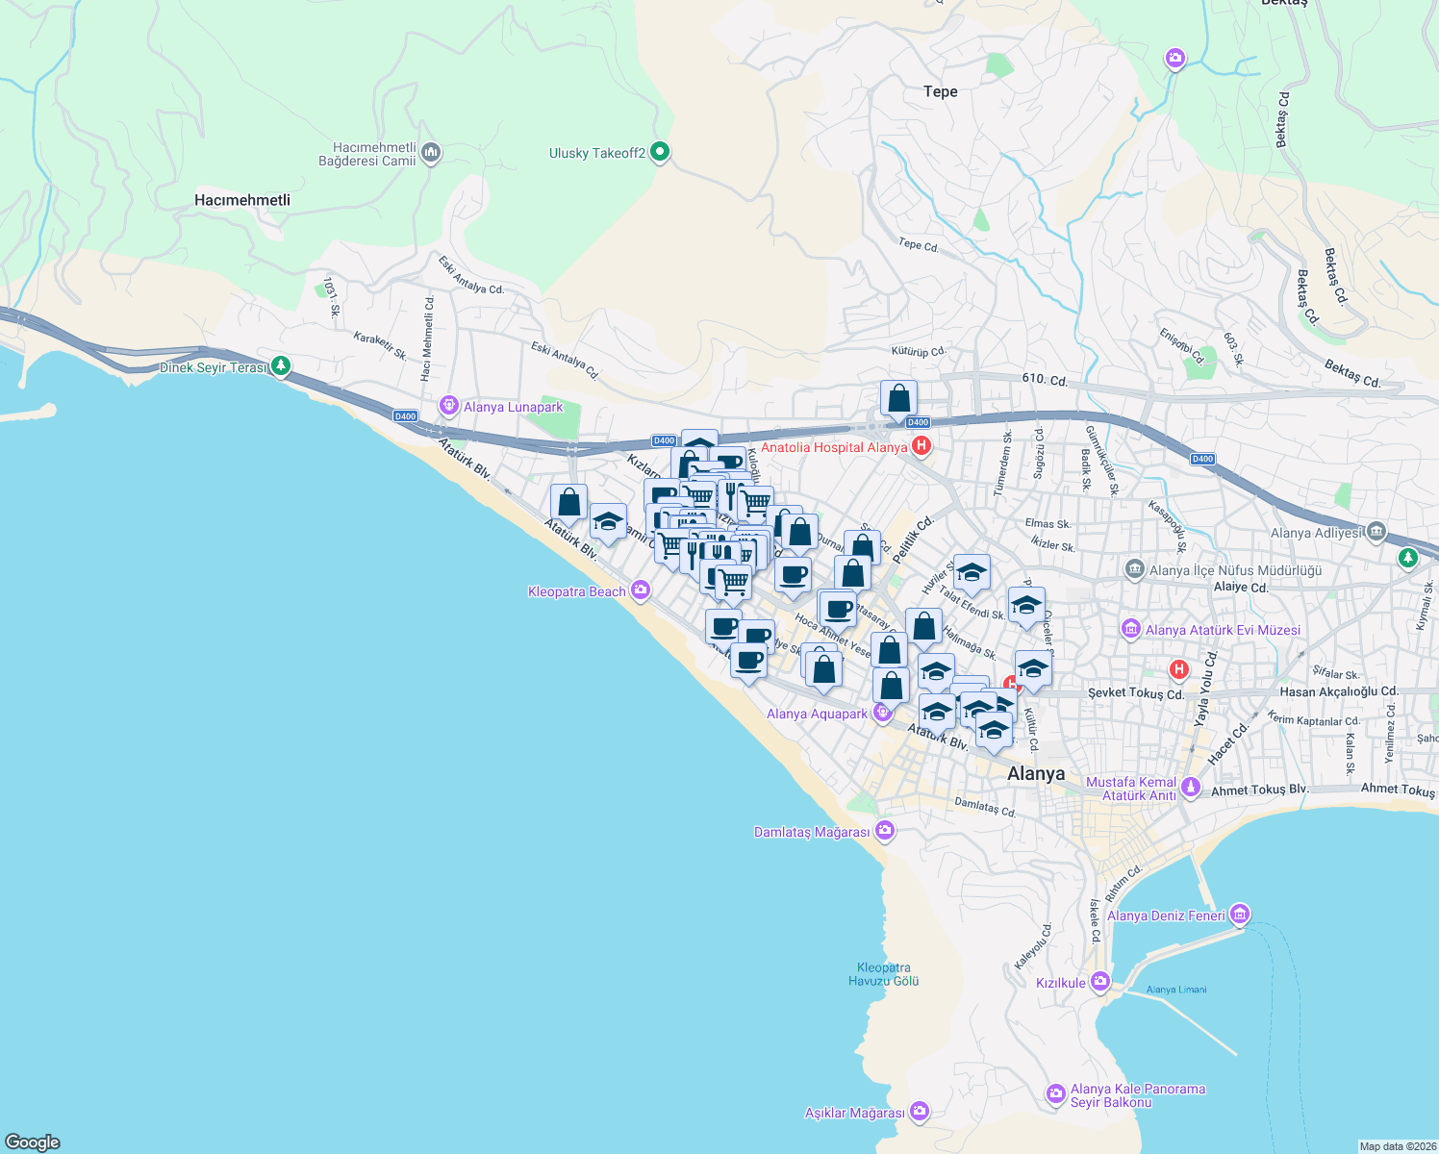Select the green park pin east of Alanya Adliyesi
This screenshot has height=1154, width=1439.
click(1408, 557)
